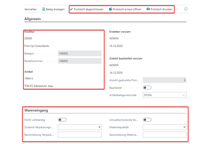Click the Beschreibung Material text field
210x144 pixels.
click(165, 135)
